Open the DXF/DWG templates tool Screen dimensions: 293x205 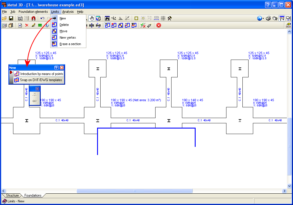click(20, 18)
